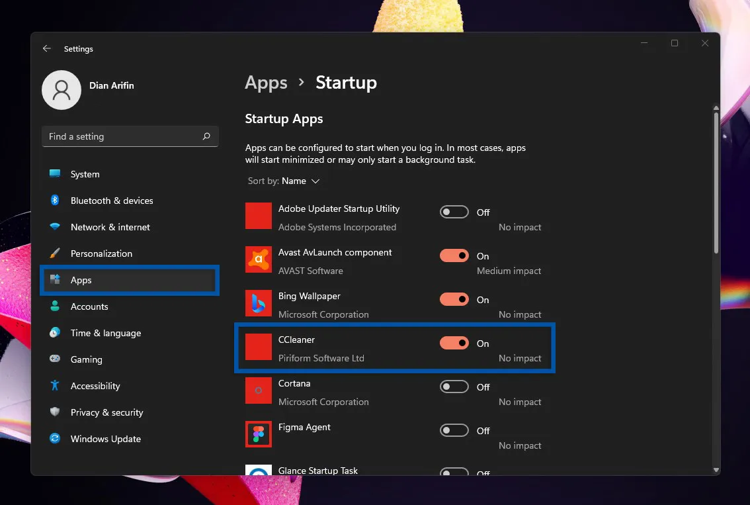Image resolution: width=750 pixels, height=505 pixels.
Task: Click the Windows Update icon in sidebar
Action: 55,439
